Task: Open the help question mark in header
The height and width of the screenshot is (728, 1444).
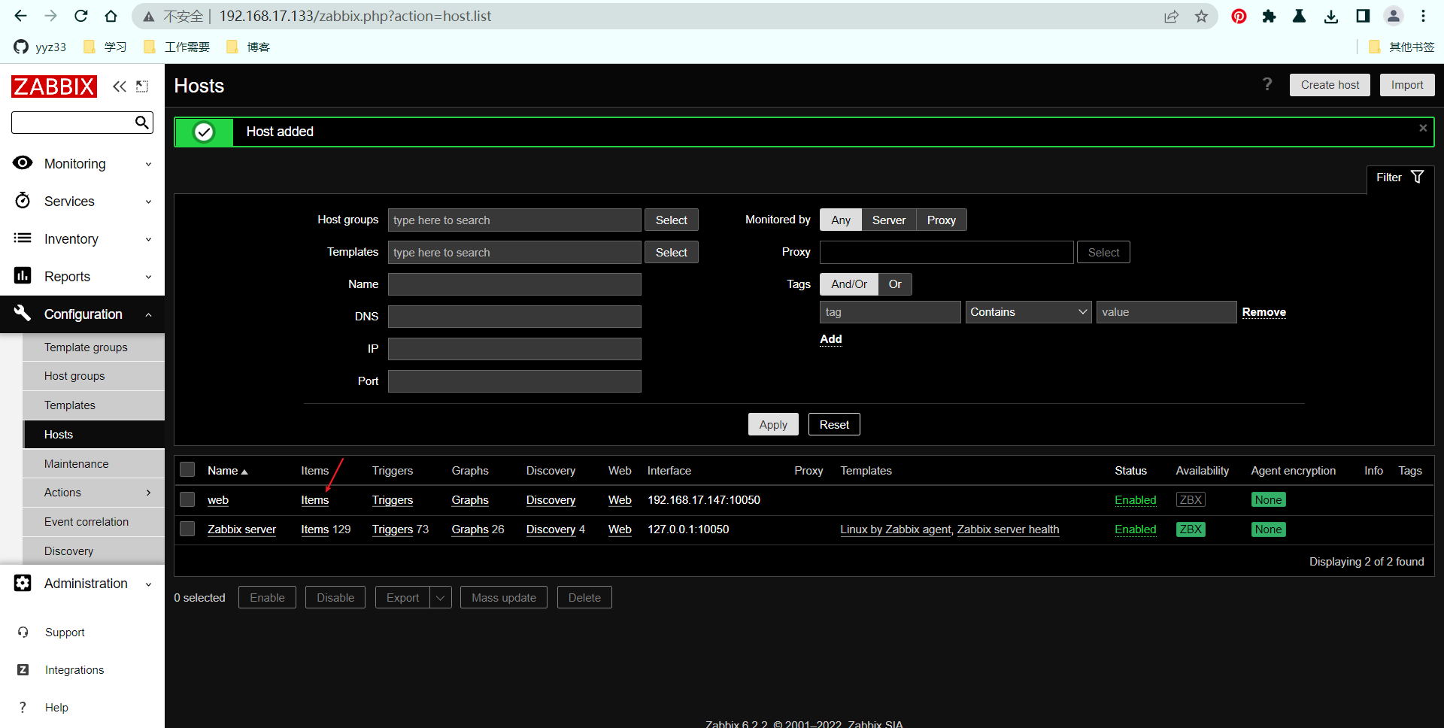Action: [1267, 84]
